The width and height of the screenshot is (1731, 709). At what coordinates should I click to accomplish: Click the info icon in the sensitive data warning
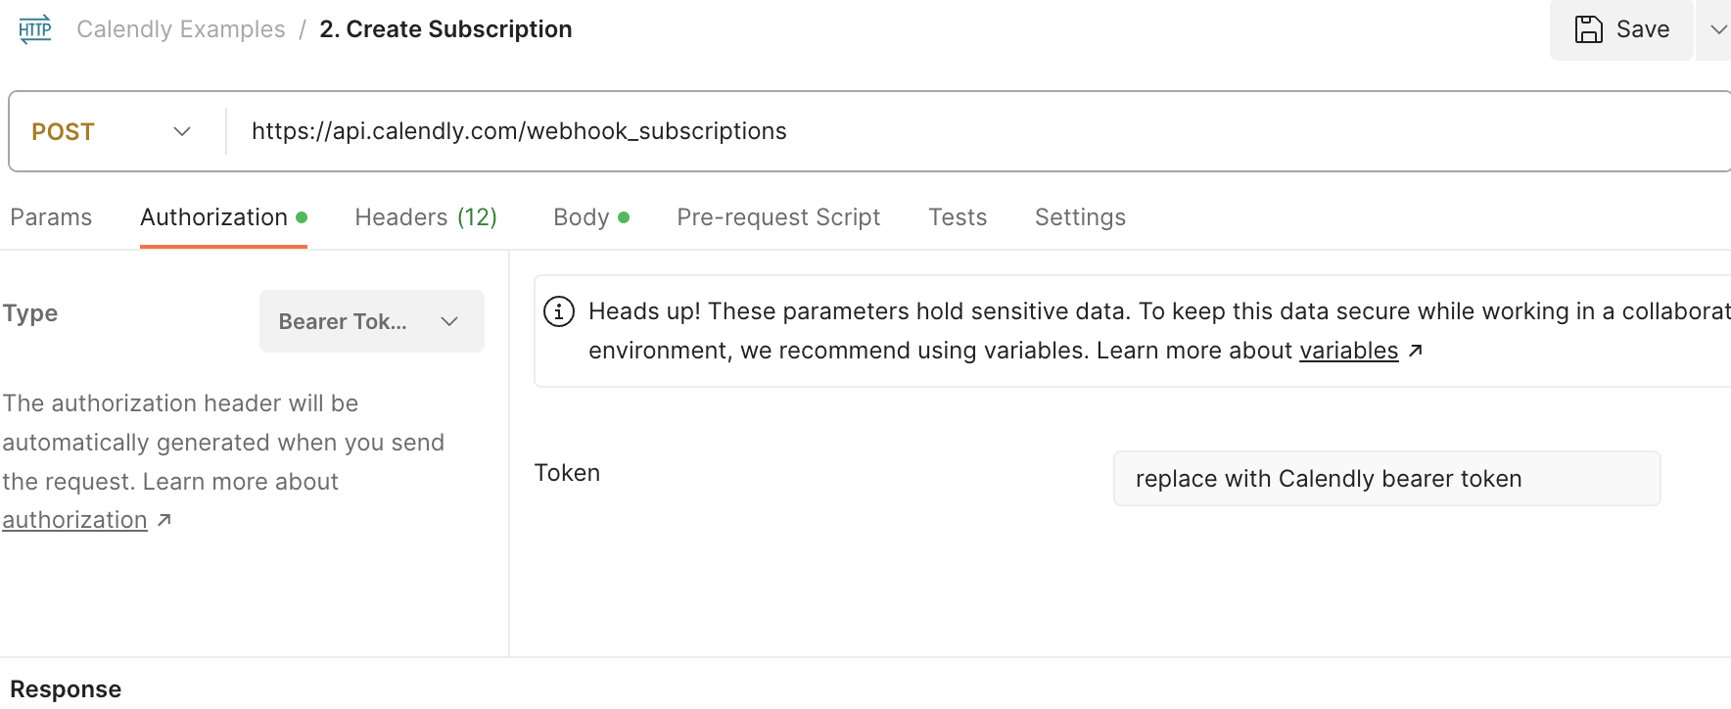click(559, 311)
